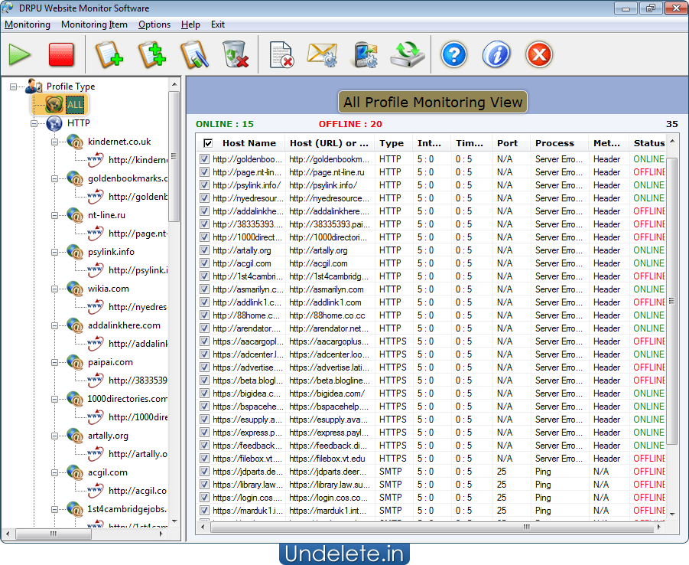Uncheck the https://filebox.vt.... row checkbox
689x565 pixels.
[204, 459]
